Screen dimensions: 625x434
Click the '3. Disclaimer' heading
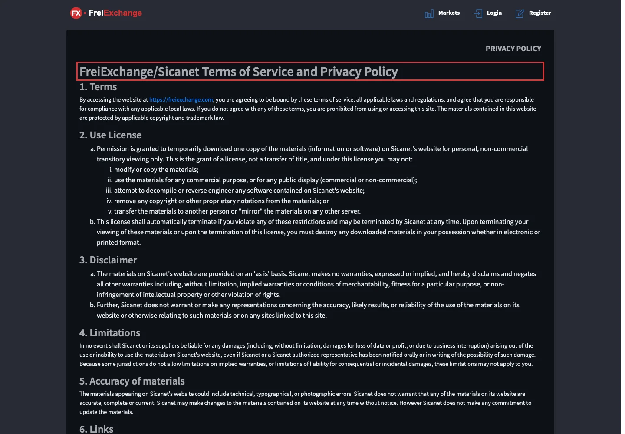[x=108, y=260]
